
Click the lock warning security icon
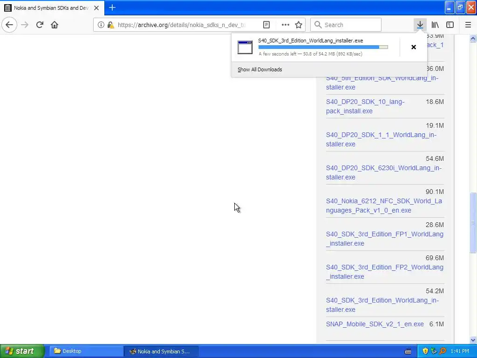(111, 25)
